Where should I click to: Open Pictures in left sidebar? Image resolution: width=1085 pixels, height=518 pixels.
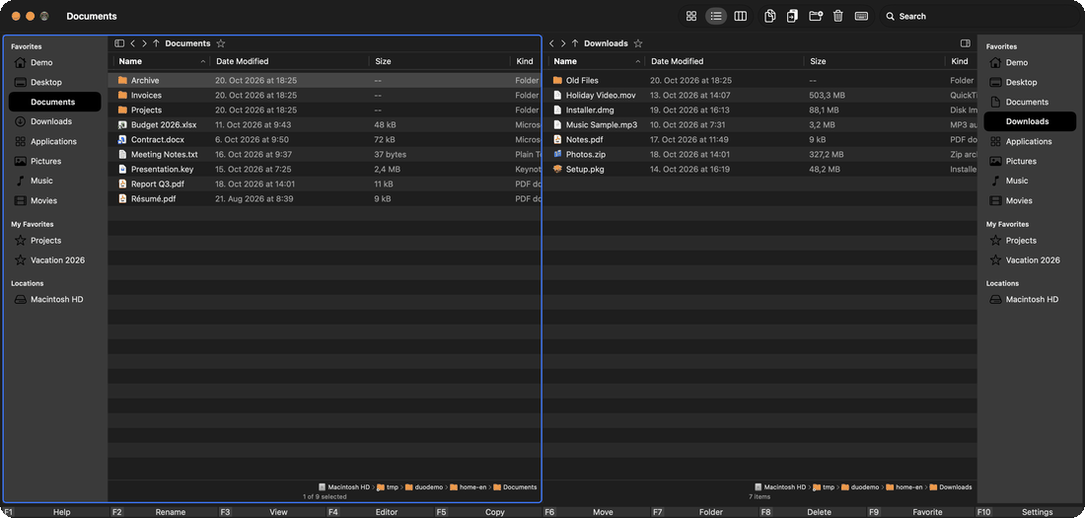click(x=54, y=161)
